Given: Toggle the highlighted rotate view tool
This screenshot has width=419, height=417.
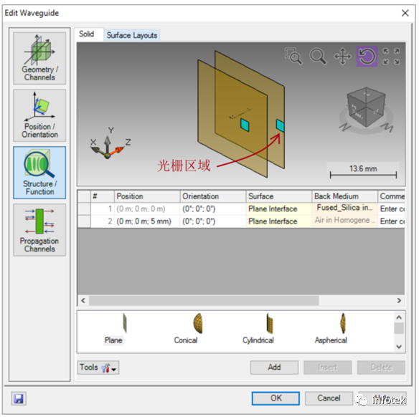Looking at the screenshot, I should click(x=367, y=56).
